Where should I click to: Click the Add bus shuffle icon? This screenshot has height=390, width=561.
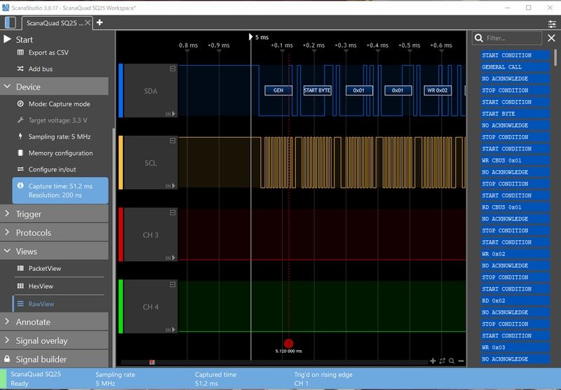[x=21, y=69]
